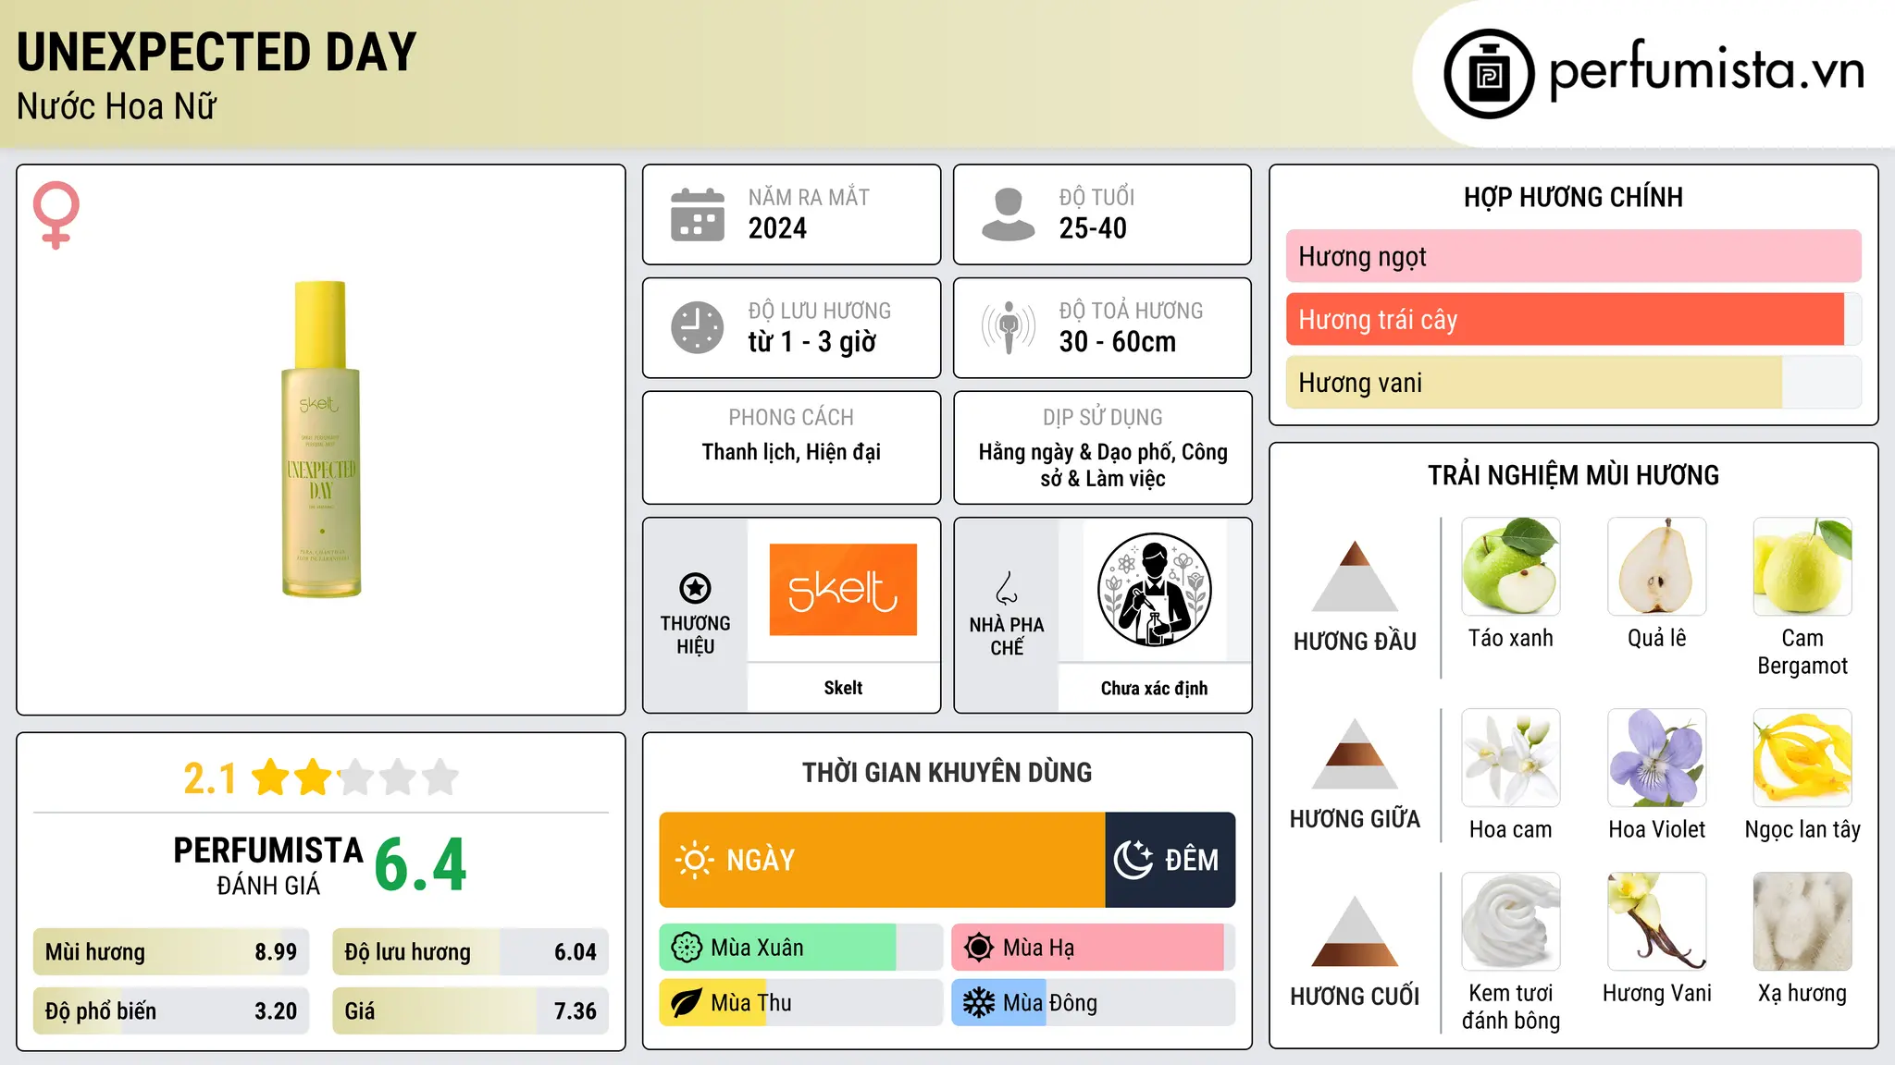Select the Ngọc lan tây note image
Viewport: 1895px width, 1065px height.
[1802, 758]
